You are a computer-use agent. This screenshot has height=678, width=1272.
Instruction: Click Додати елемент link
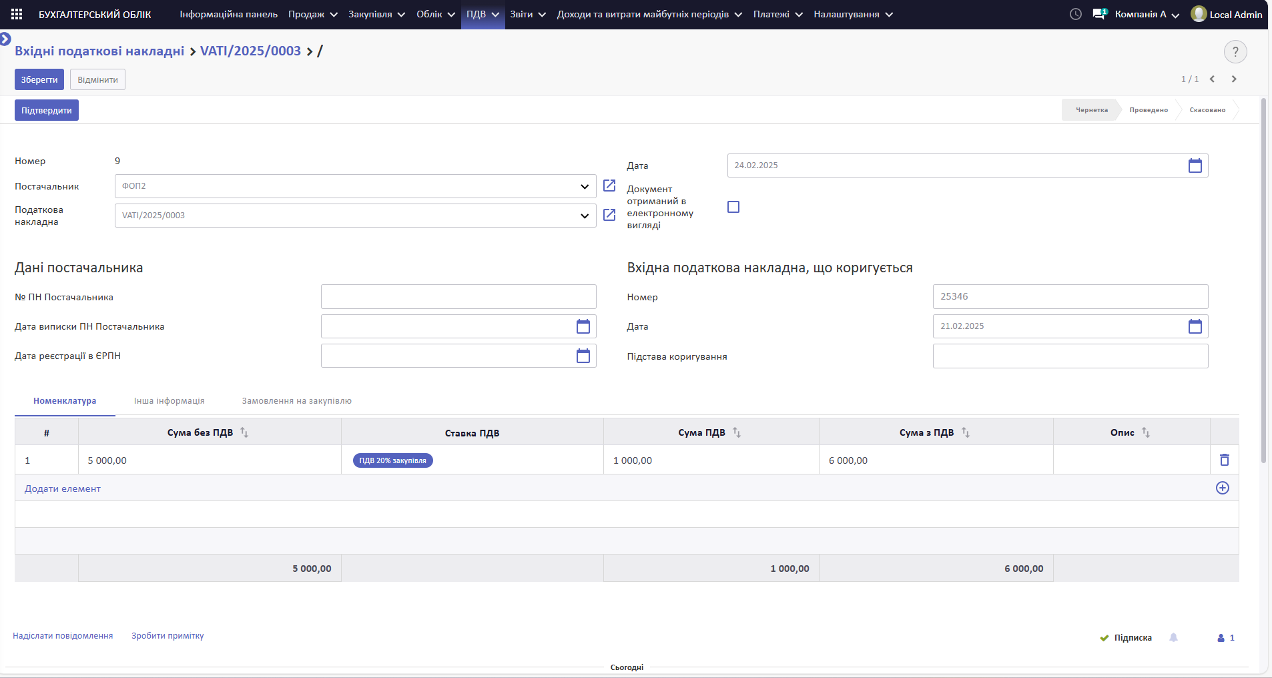63,488
